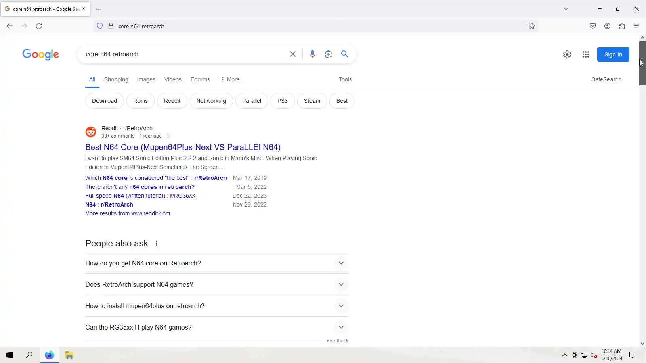
Task: Open the volume tray icon
Action: point(594,355)
